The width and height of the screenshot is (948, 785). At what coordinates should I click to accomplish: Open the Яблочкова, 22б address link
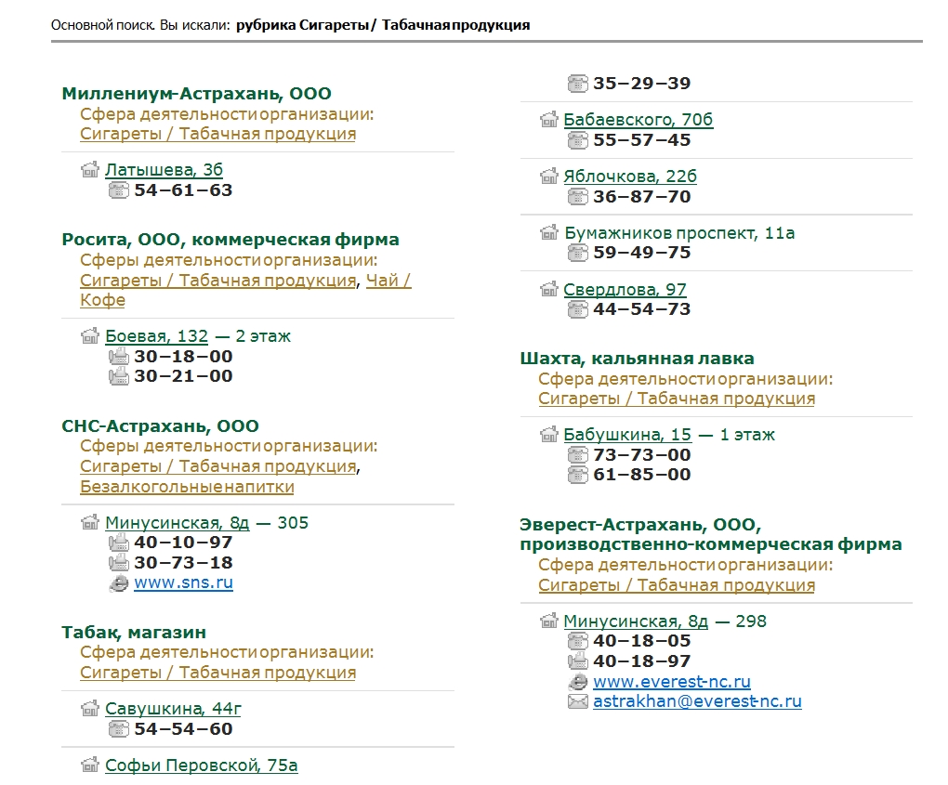(x=630, y=177)
